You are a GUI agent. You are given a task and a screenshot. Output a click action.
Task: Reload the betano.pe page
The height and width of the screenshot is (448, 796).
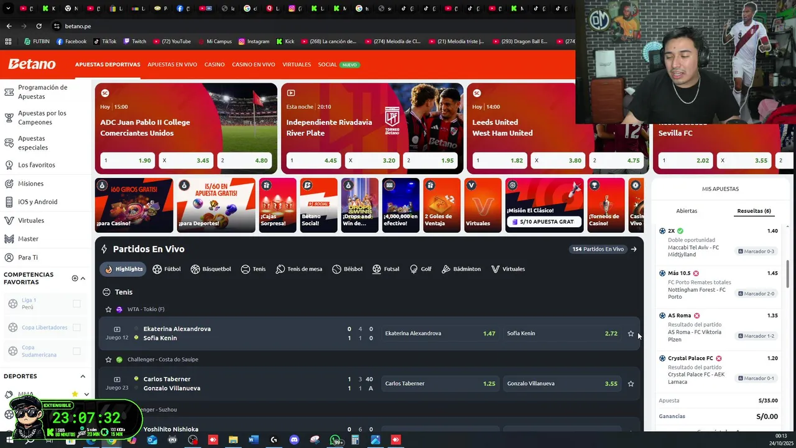(39, 26)
